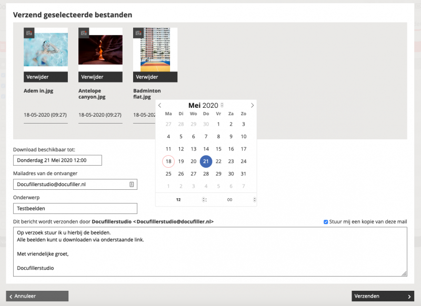
Task: Open 'Download beschikbaar tot' date field
Action: pyautogui.click(x=57, y=160)
